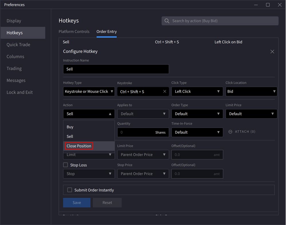Click the ATTACH (0) minus icon
Image resolution: width=286 pixels, height=225 pixels.
230,131
